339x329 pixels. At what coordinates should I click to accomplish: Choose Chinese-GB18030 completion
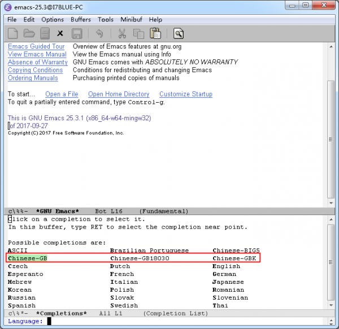pyautogui.click(x=140, y=258)
